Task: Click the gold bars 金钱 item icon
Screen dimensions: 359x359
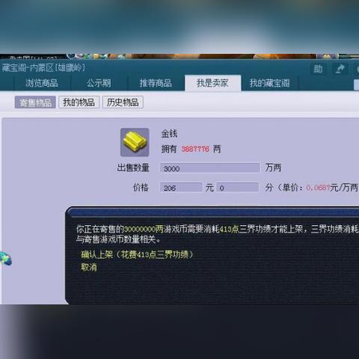Action: (x=135, y=142)
